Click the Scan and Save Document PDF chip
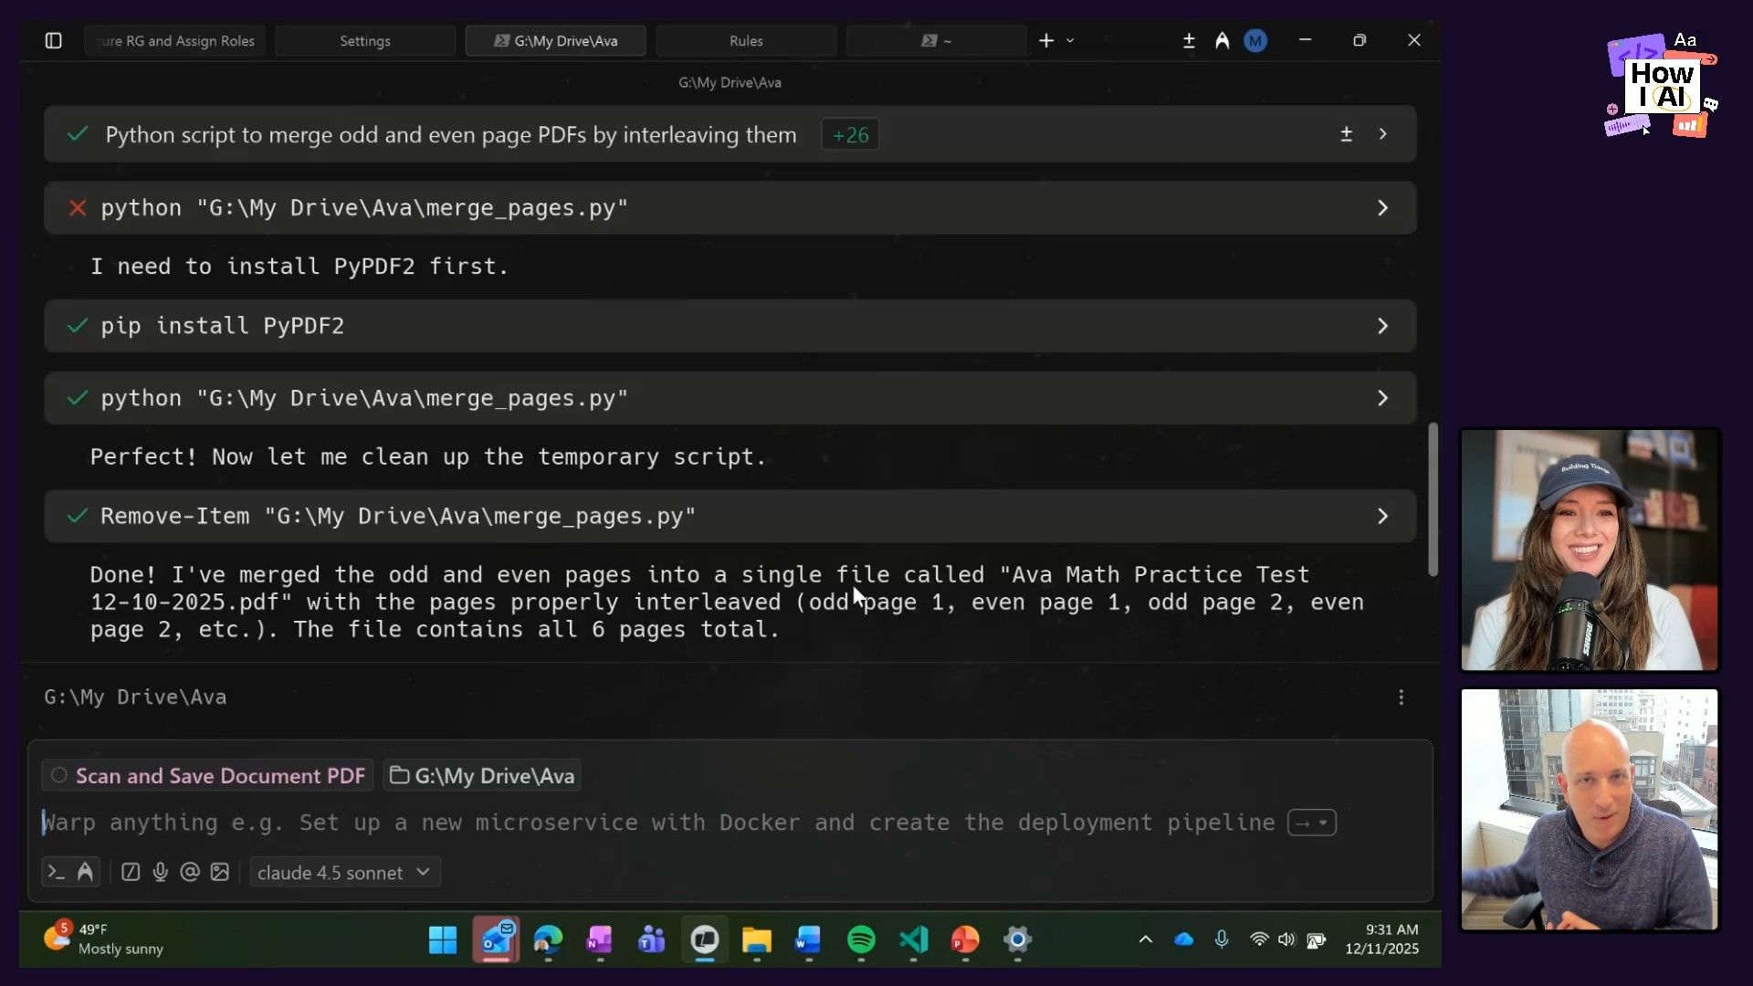Screen dimensions: 1753x986 (x=207, y=776)
